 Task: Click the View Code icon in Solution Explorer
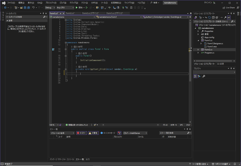[221, 18]
